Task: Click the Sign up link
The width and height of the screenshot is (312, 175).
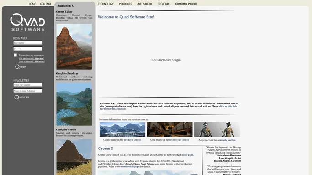Action: [x=39, y=59]
